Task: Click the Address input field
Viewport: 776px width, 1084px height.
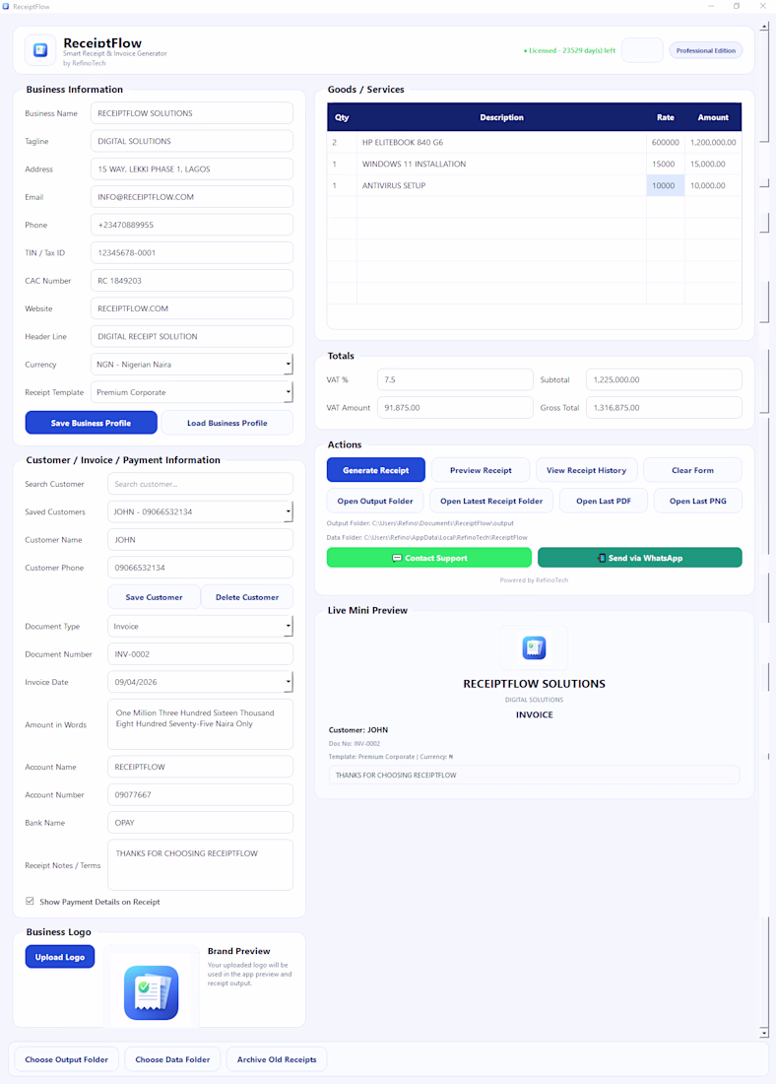Action: [191, 169]
